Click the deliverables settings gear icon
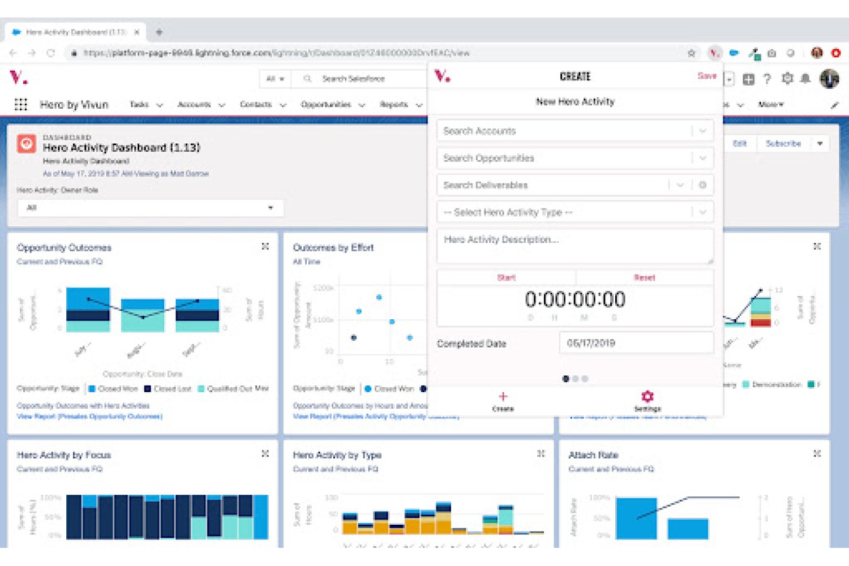The image size is (849, 566). pyautogui.click(x=702, y=185)
